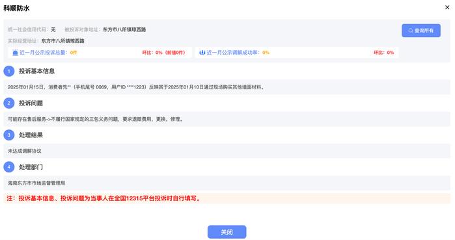Click the 统一社会信用代码 label
Screen dimensions: 455x240
(x=28, y=29)
